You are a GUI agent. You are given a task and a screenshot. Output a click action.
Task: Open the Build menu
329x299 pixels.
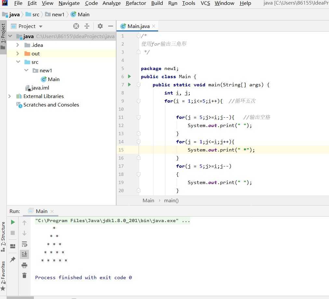[x=157, y=3]
